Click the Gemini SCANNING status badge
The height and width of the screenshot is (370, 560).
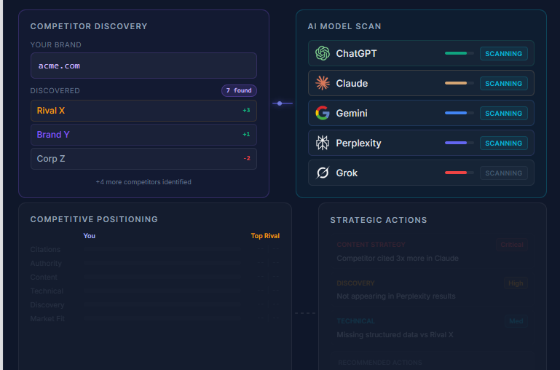503,113
